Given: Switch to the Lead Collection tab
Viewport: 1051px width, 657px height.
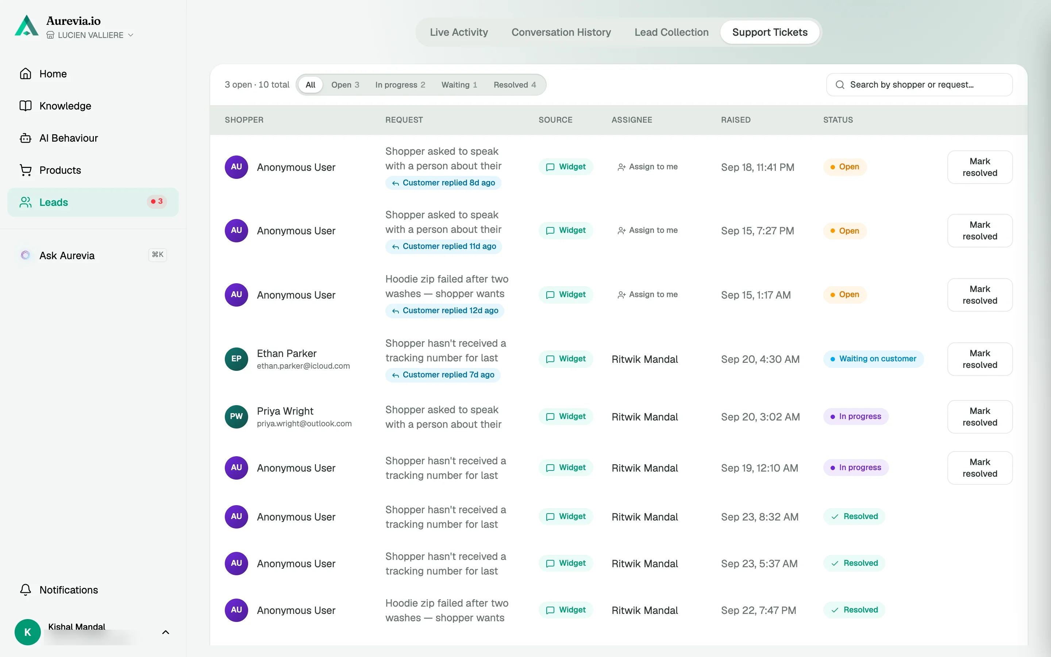Looking at the screenshot, I should 671,32.
